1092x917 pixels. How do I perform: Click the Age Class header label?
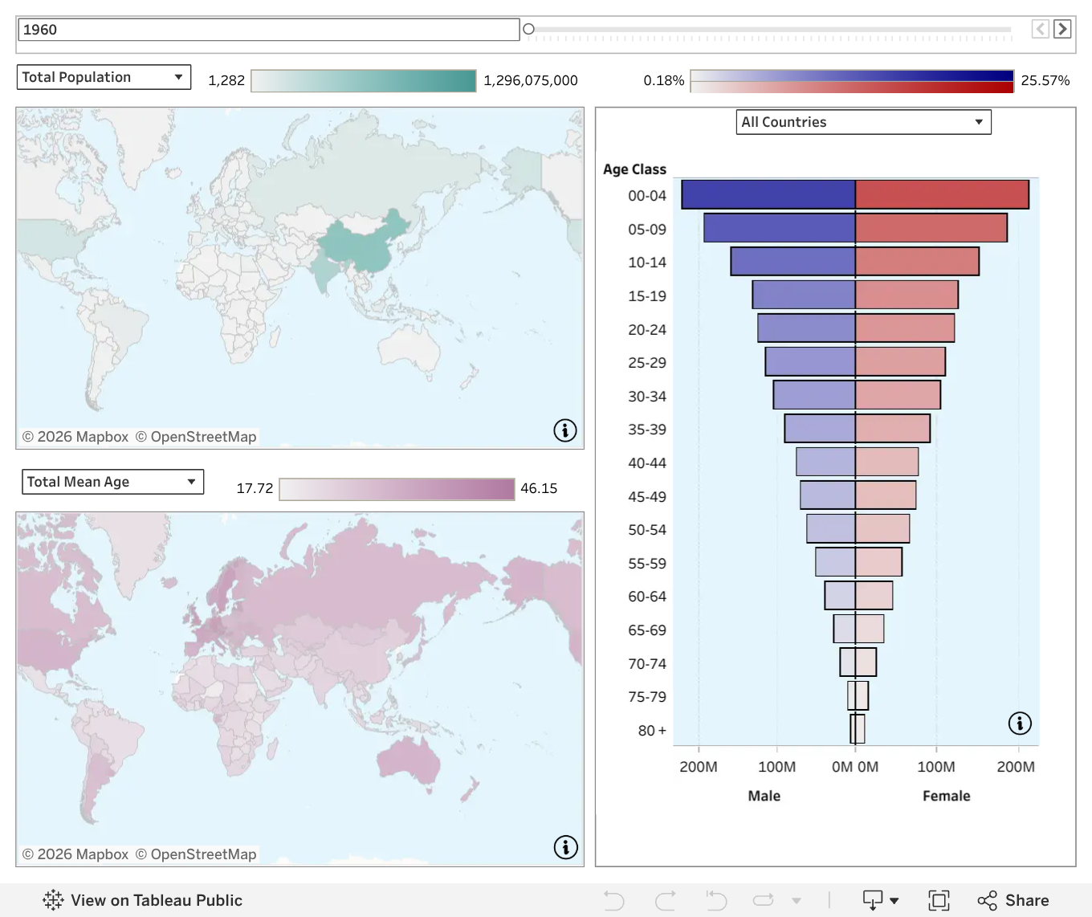click(x=635, y=169)
